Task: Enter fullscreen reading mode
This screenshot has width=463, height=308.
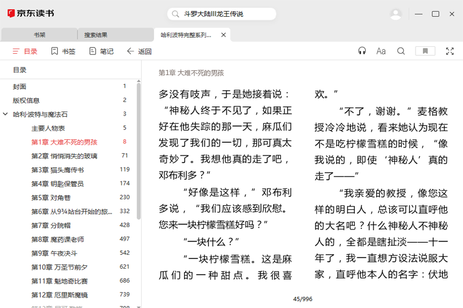Action: 450,51
